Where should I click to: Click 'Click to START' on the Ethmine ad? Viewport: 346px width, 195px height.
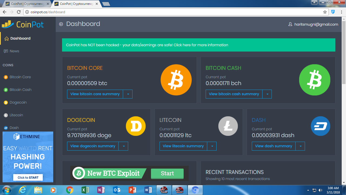[28, 178]
